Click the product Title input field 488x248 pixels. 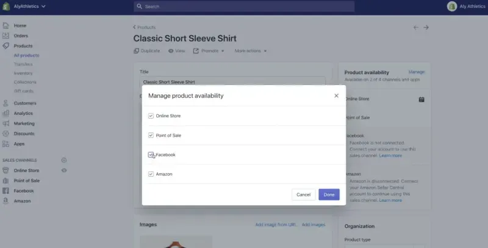click(x=232, y=81)
